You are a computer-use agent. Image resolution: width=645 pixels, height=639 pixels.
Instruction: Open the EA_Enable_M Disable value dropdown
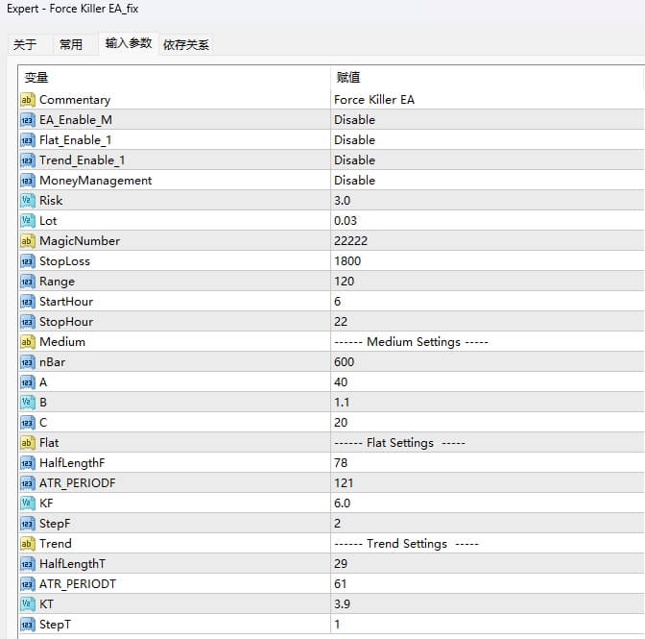[x=488, y=120]
